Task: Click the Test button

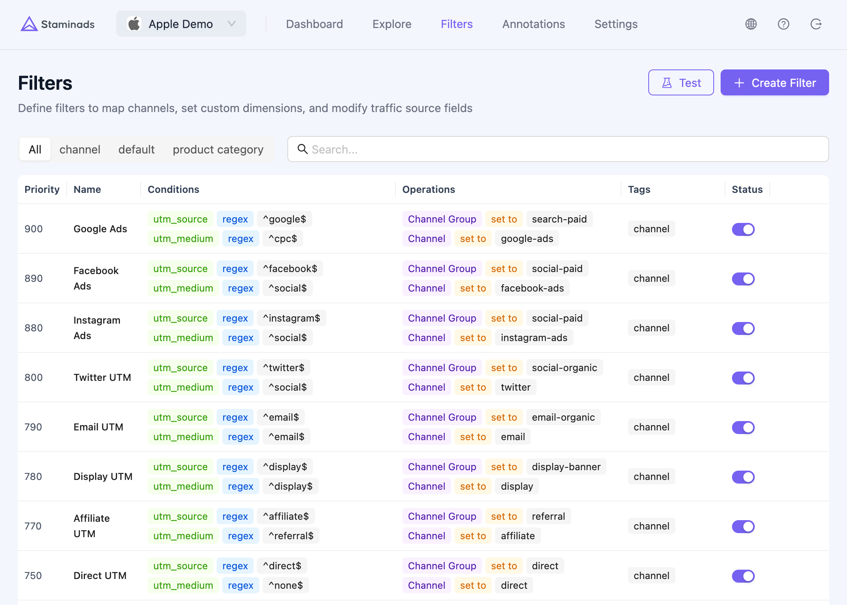Action: (681, 83)
